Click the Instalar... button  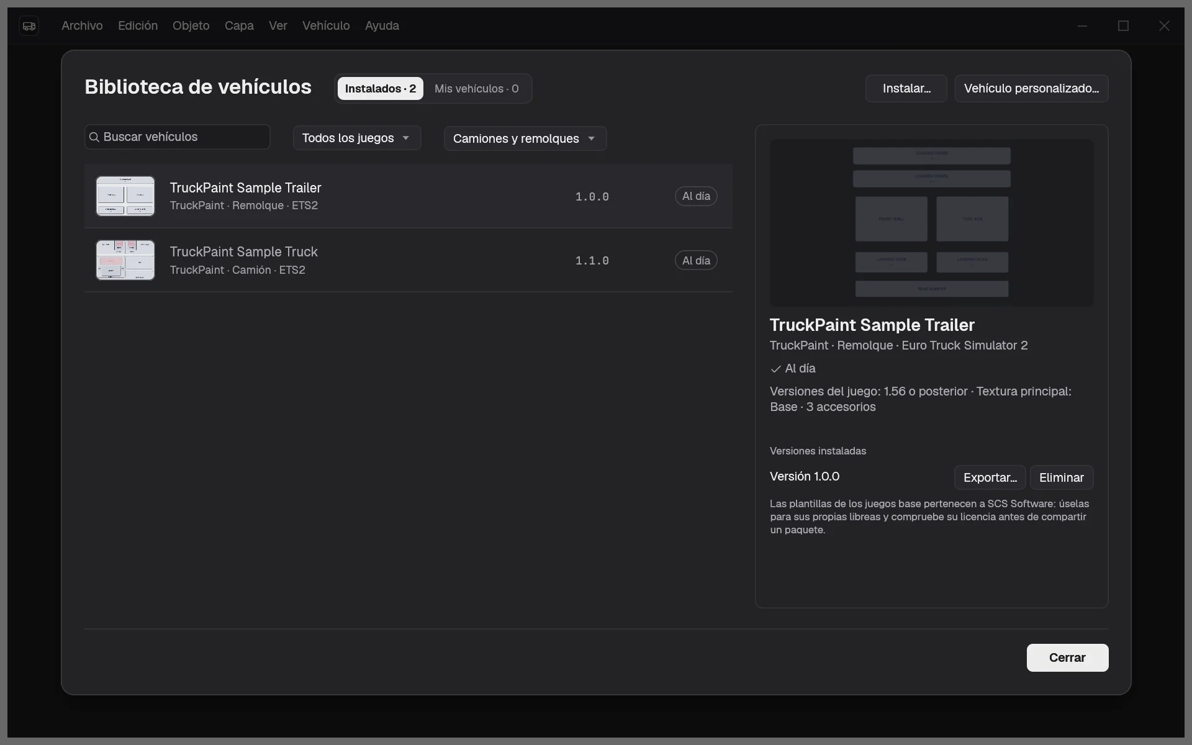tap(906, 89)
